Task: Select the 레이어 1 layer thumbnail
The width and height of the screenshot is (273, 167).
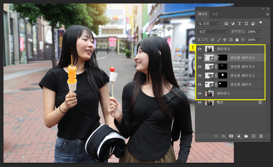Action: pos(209,93)
